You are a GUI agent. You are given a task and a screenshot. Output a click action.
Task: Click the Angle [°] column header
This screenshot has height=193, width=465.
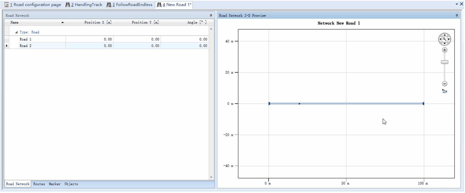[x=185, y=22]
